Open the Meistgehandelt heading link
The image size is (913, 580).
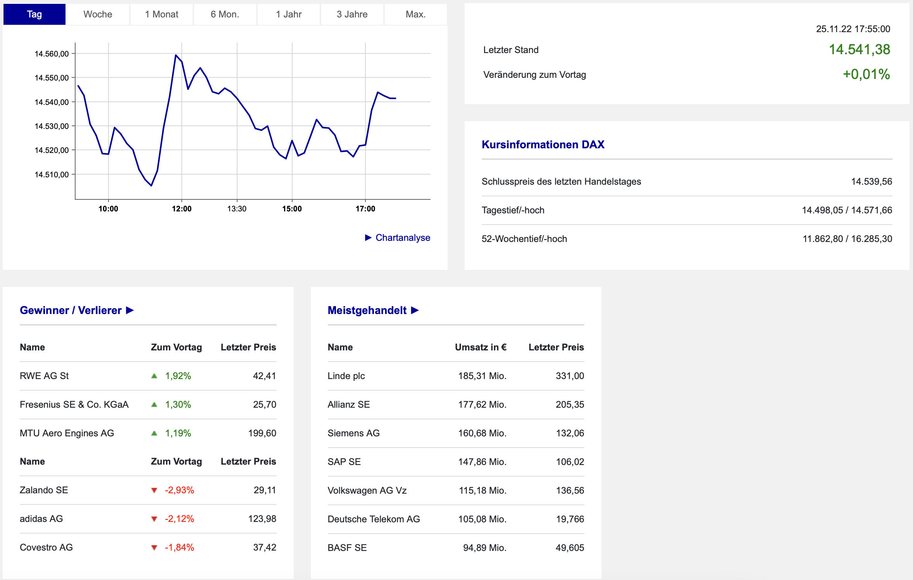[367, 310]
